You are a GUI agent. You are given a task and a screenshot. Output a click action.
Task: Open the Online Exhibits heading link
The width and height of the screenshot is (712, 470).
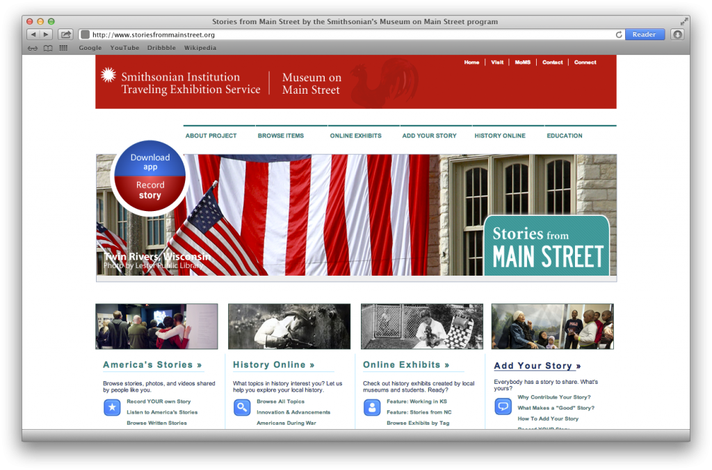[406, 365]
